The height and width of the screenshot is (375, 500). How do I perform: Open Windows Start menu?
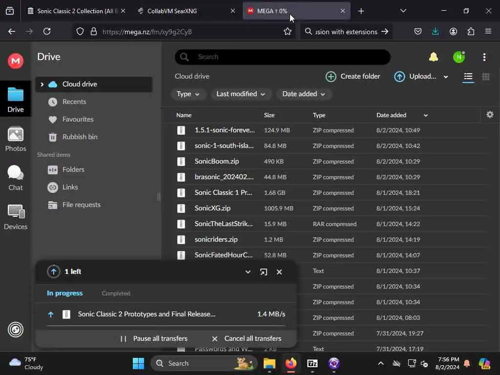138,363
